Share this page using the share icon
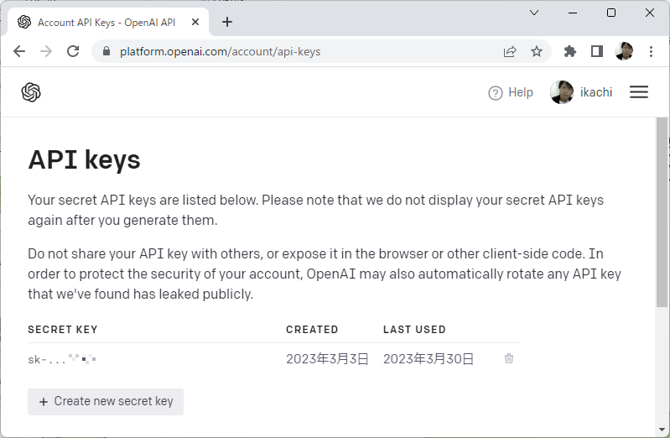Image resolution: width=670 pixels, height=438 pixels. click(510, 51)
